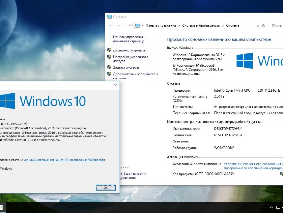The width and height of the screenshot is (283, 213).
Task: Open recent locations dropdown arrow
Action: point(125,26)
